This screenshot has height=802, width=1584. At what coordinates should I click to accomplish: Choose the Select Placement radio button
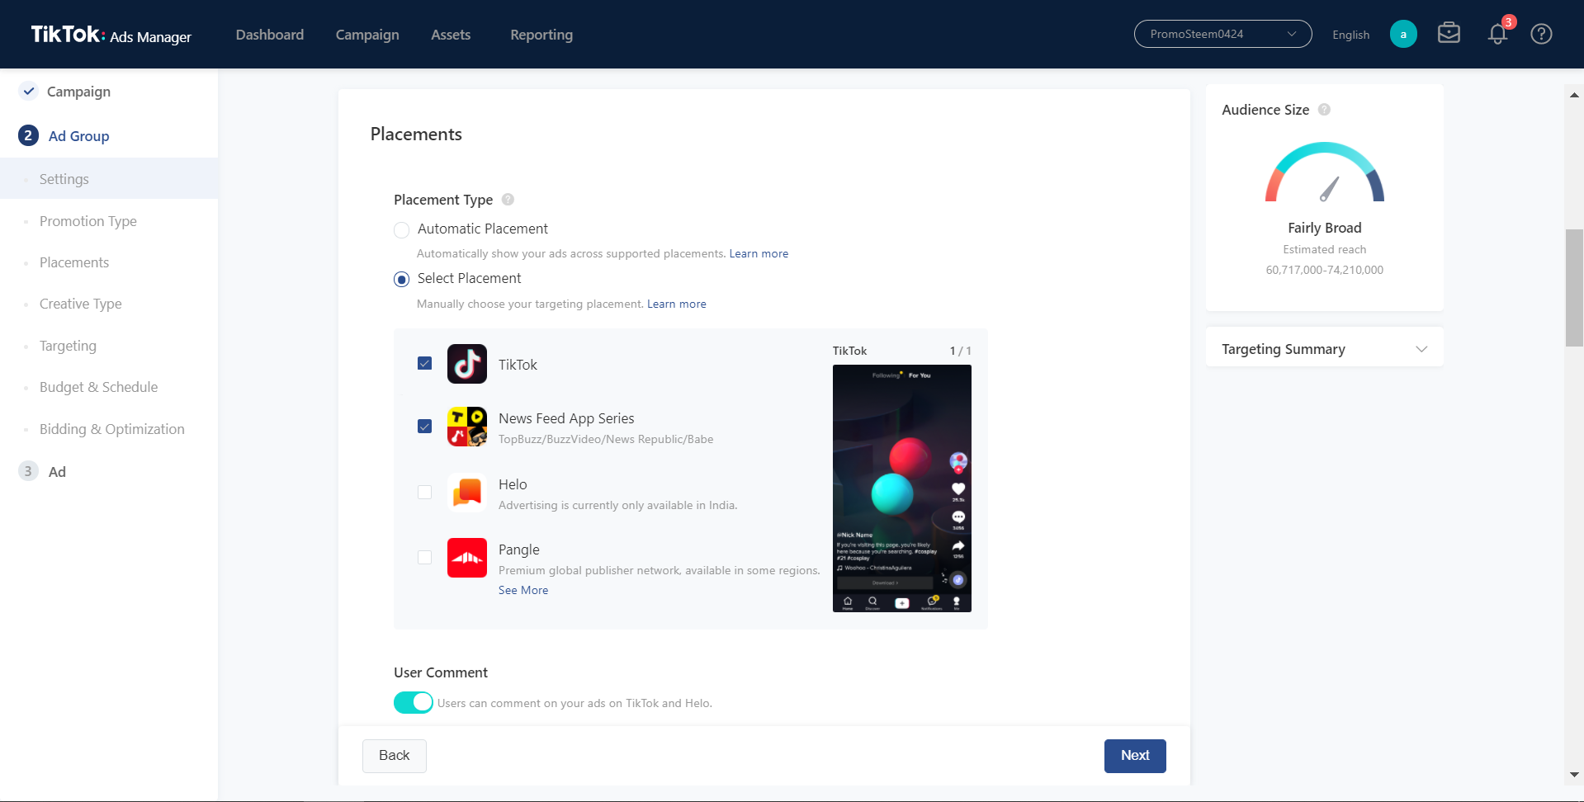pos(401,279)
